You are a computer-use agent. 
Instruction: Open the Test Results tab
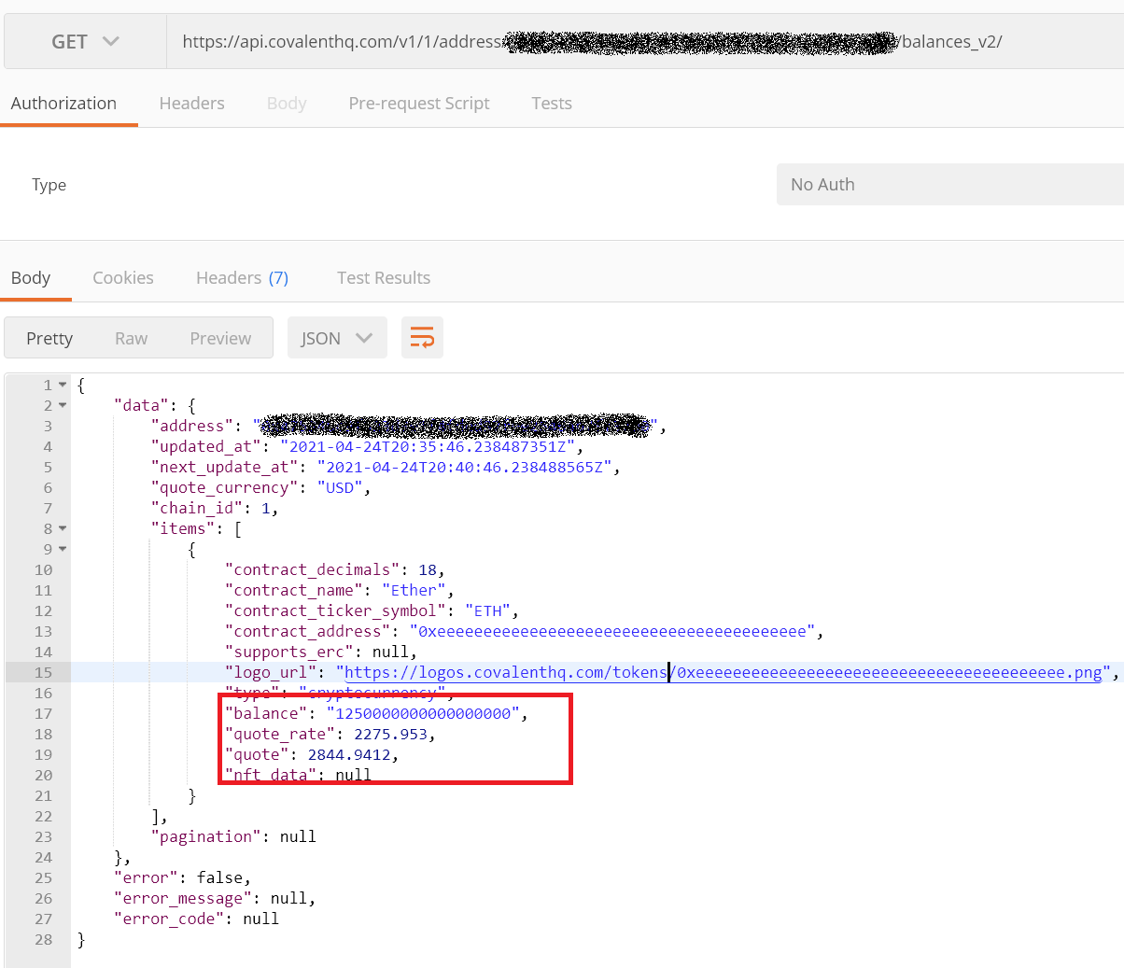coord(384,278)
